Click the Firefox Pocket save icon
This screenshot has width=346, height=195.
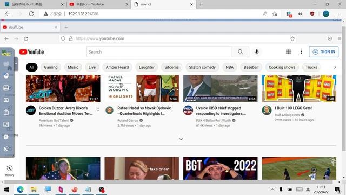(x=330, y=38)
